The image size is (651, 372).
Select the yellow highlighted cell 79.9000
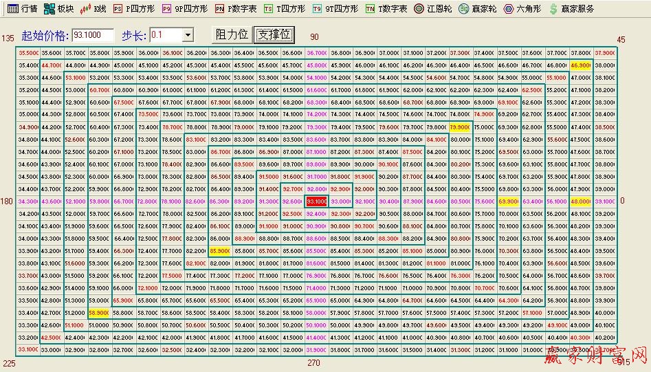click(460, 127)
